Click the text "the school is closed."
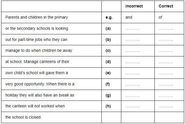The height and width of the screenshot is (124, 185). coord(24,117)
